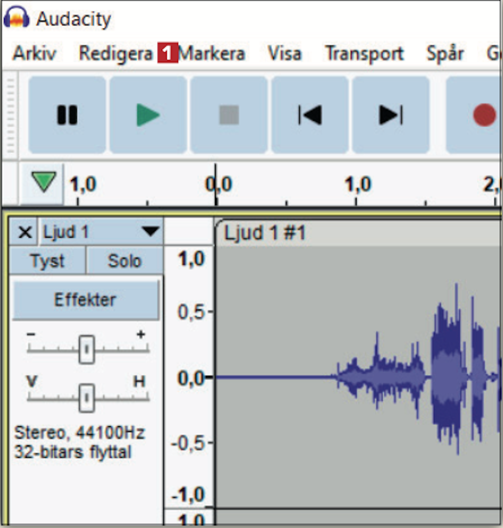The height and width of the screenshot is (528, 503).
Task: Close track Ljud 1 with the X
Action: click(x=25, y=232)
